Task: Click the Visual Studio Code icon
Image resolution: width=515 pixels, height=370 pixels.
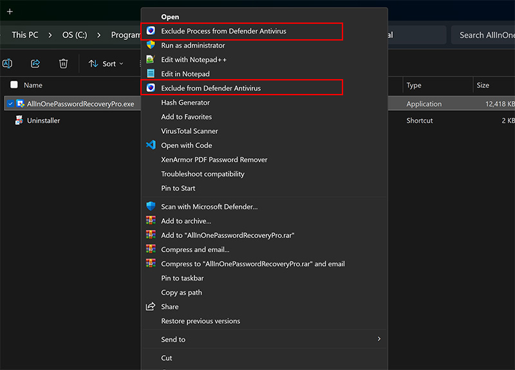Action: (x=151, y=145)
